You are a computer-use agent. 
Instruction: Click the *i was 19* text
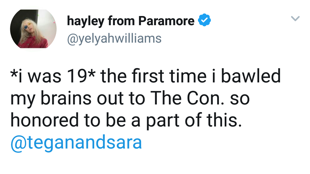tap(53, 76)
